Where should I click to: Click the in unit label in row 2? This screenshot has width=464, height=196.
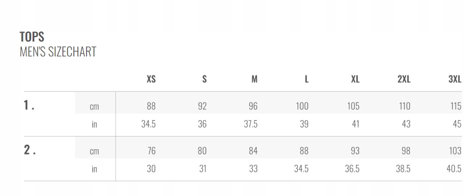pos(94,169)
